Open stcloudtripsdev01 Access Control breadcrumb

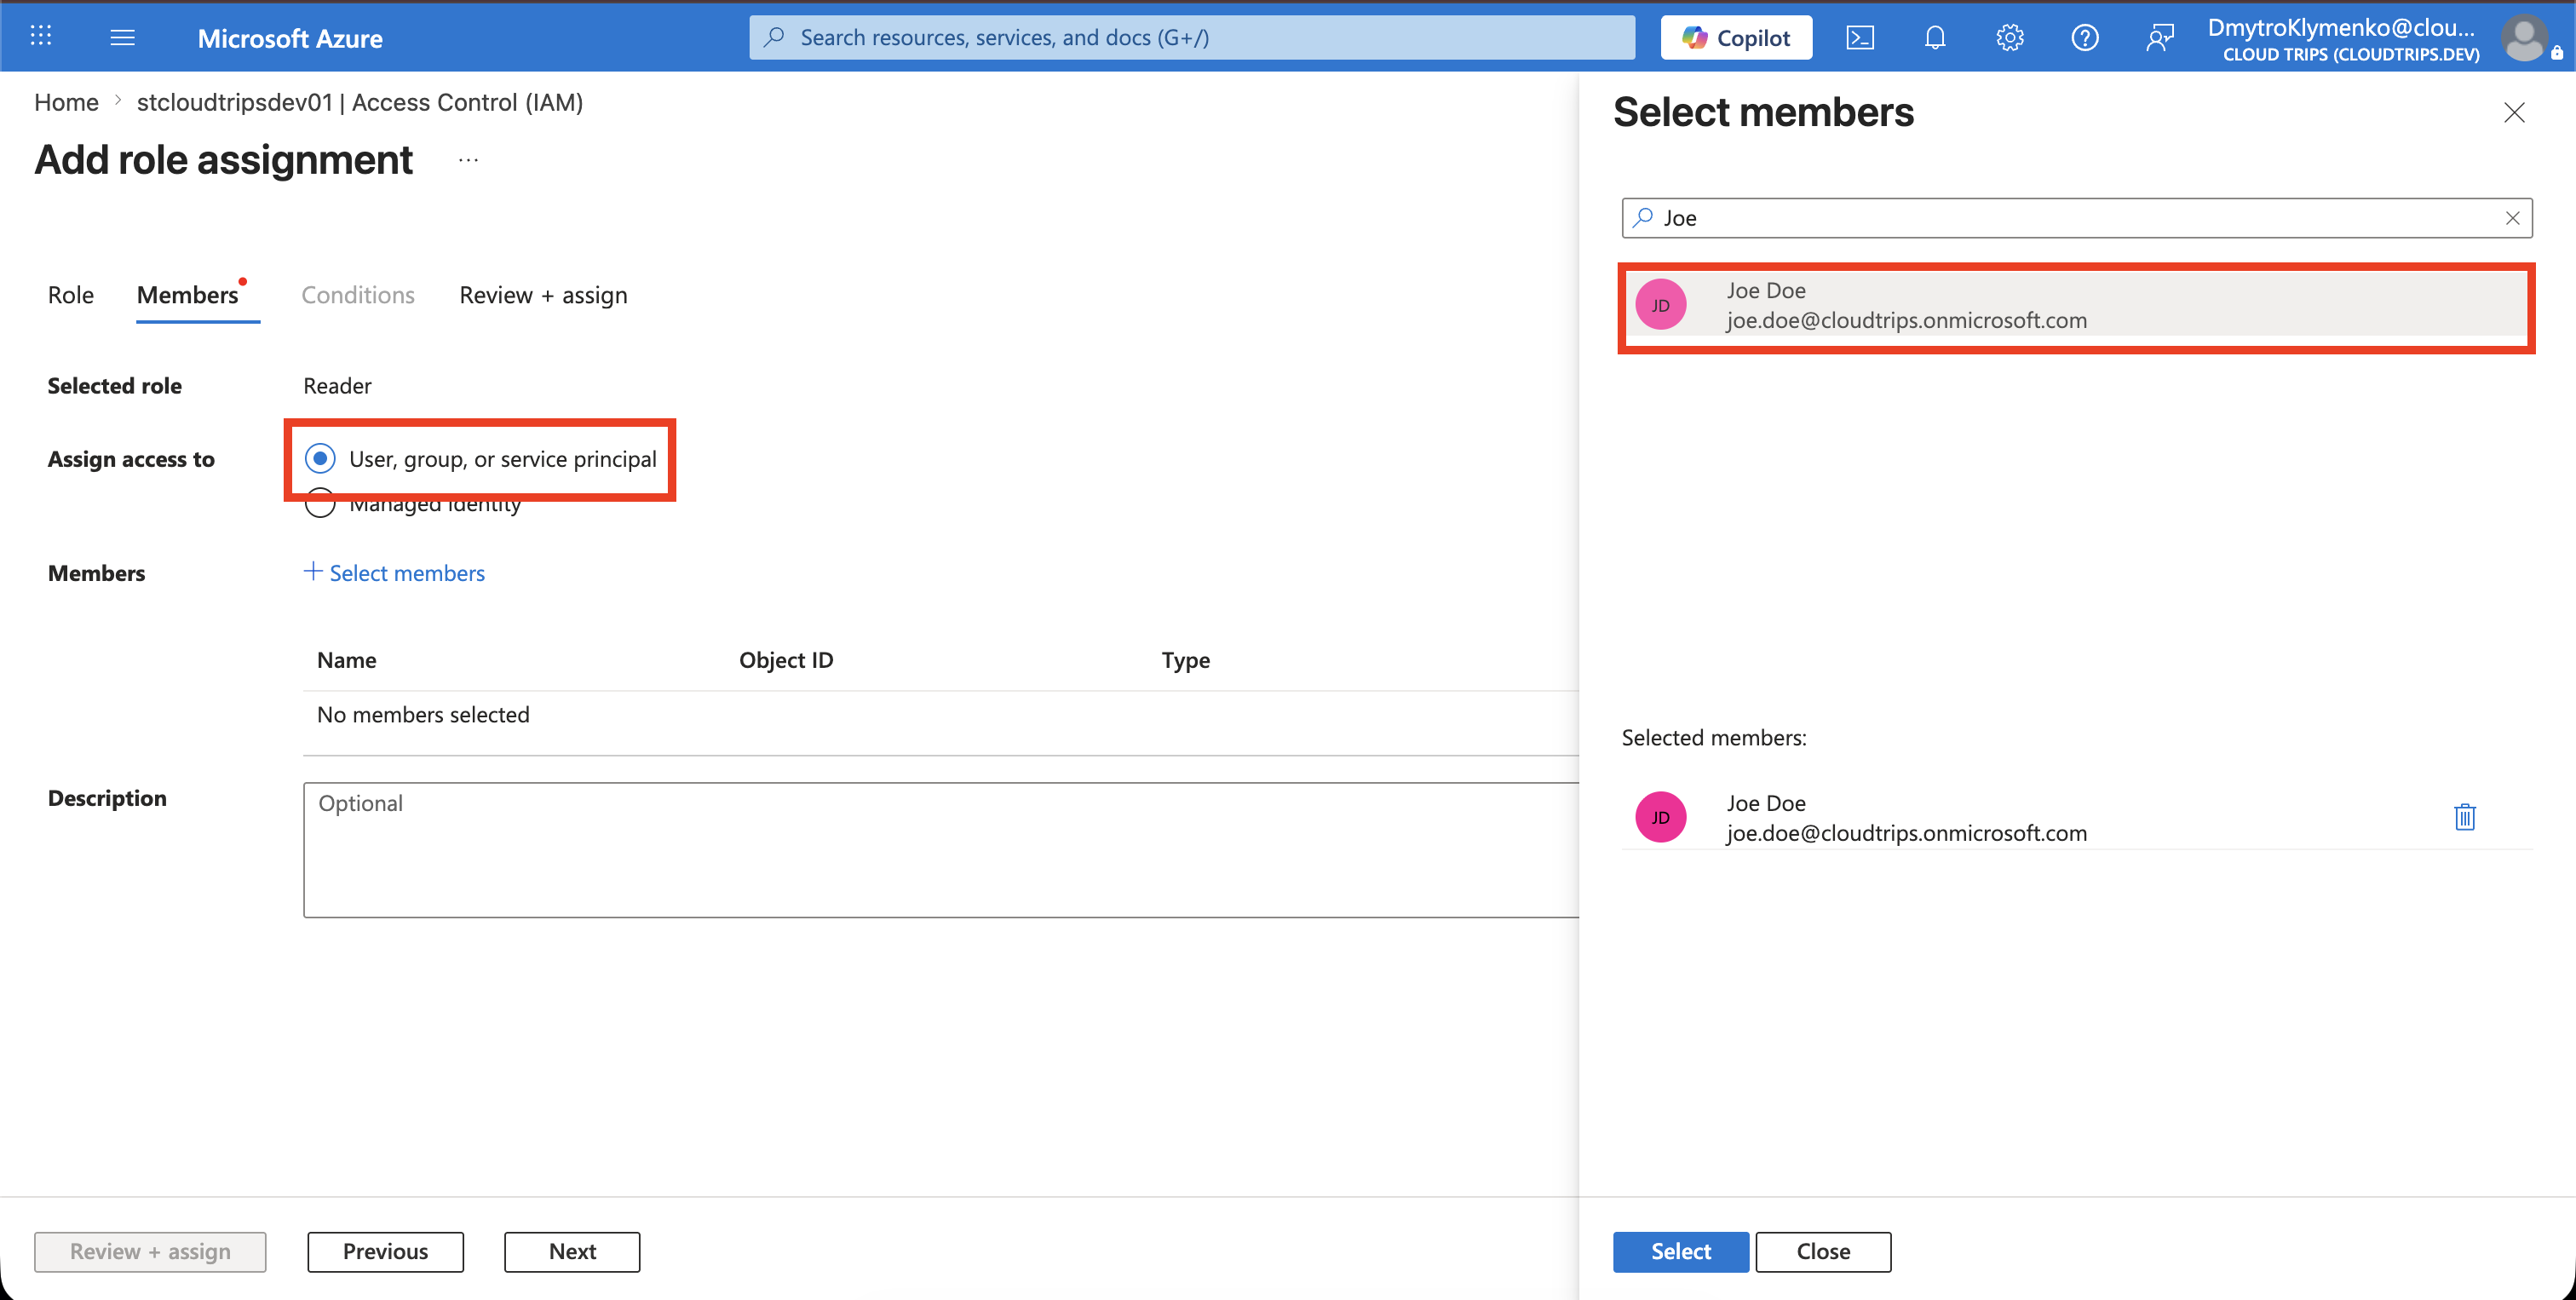[360, 102]
